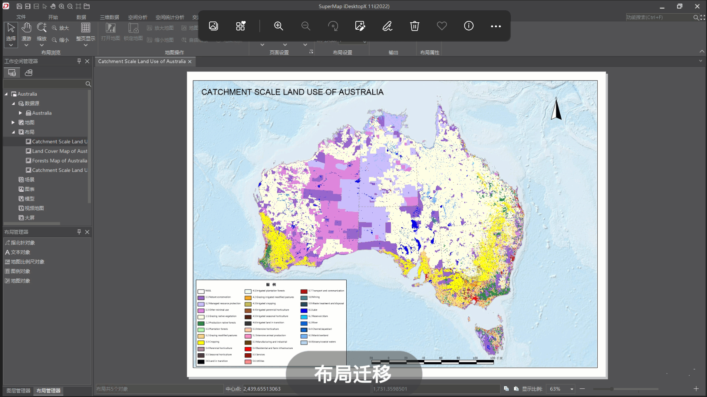Activate the 漫游 pan tool in the ribbon
Image resolution: width=707 pixels, height=397 pixels.
point(26,32)
